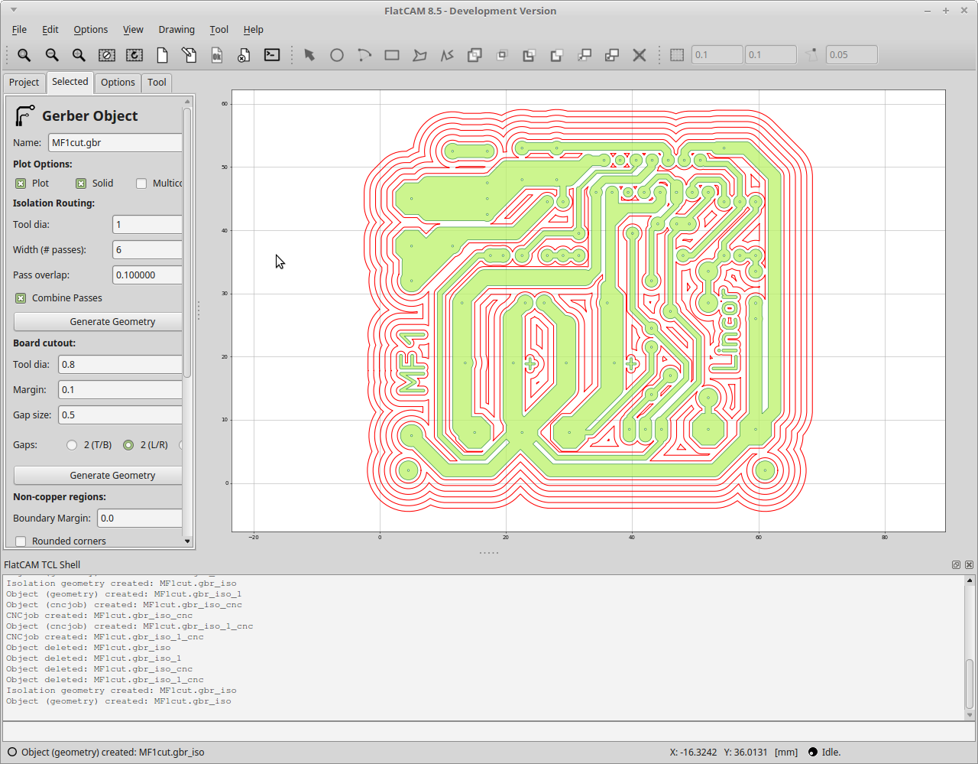
Task: Uncheck the Solid plot option
Action: [x=81, y=184]
